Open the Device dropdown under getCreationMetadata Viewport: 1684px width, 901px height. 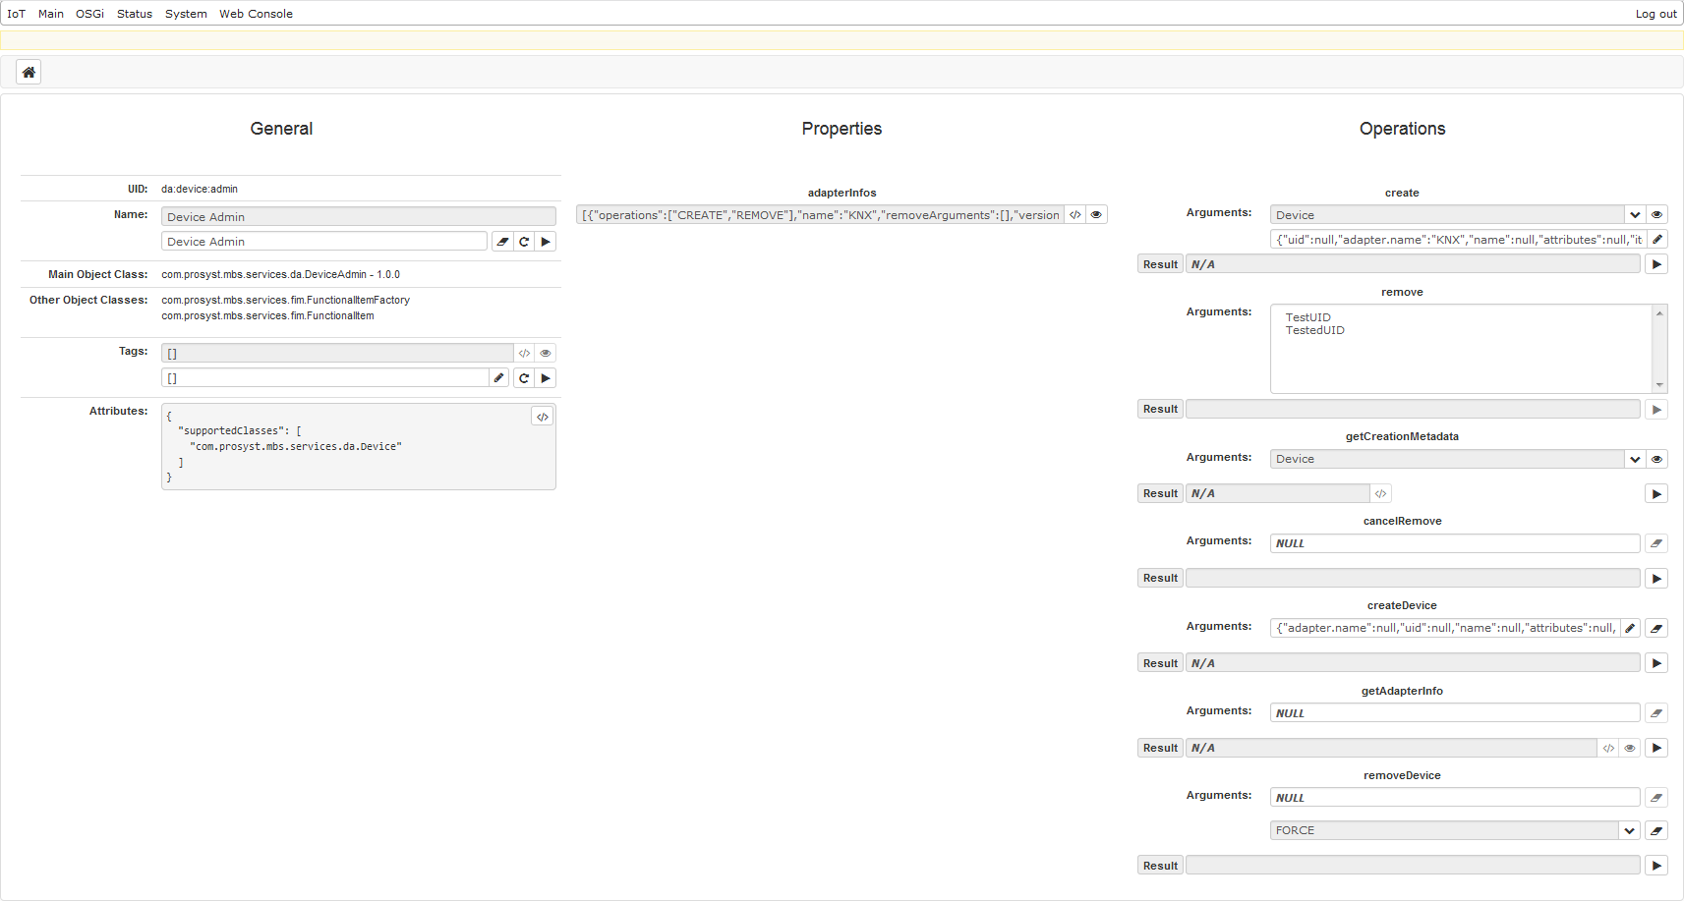tap(1635, 459)
